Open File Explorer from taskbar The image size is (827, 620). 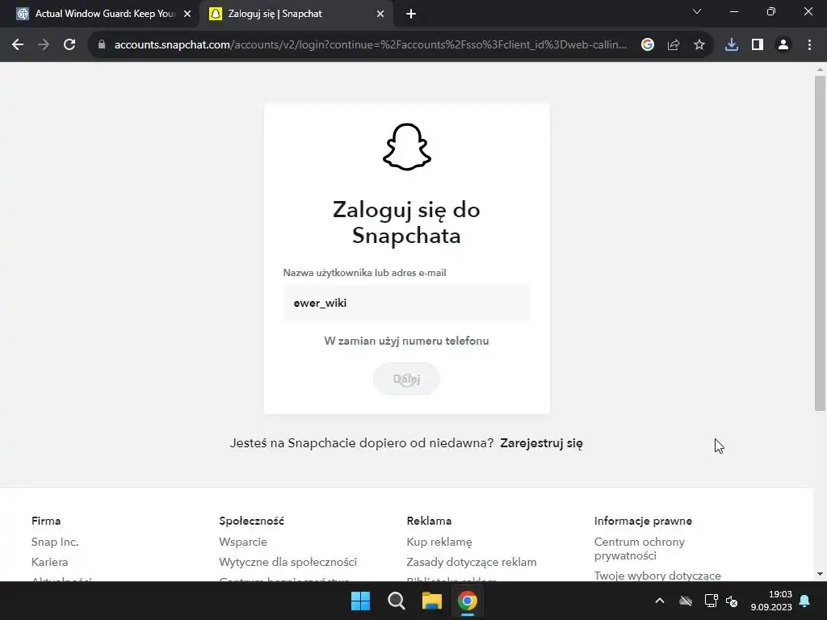click(x=432, y=601)
